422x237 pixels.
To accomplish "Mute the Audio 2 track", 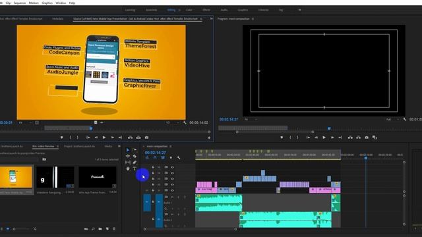I will [172, 215].
